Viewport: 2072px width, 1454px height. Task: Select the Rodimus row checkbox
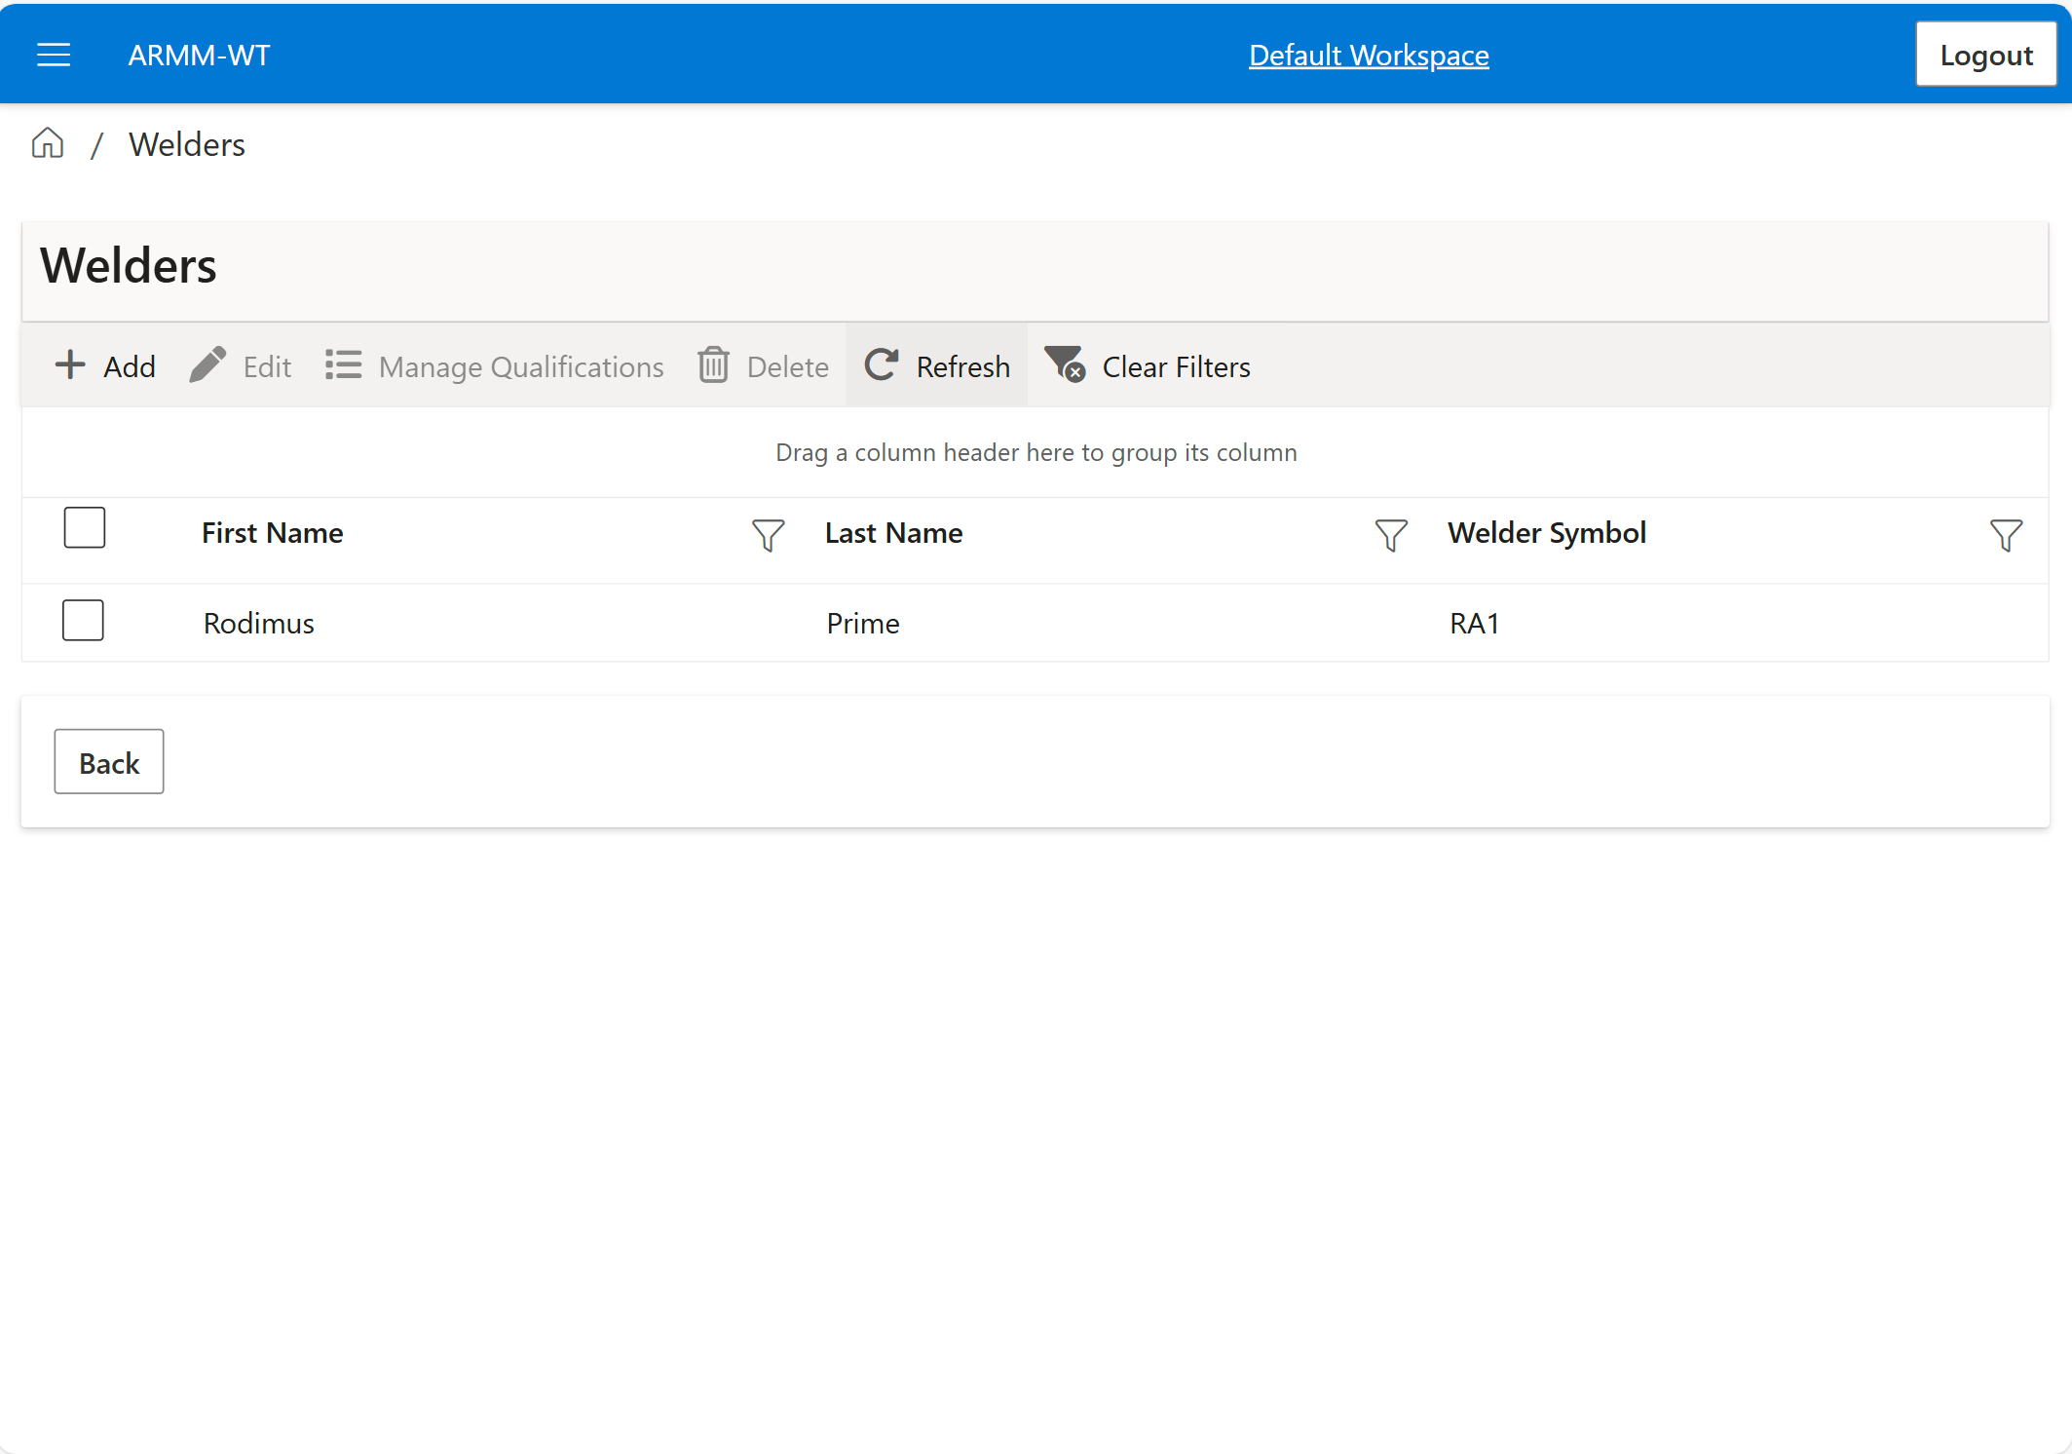click(x=83, y=620)
